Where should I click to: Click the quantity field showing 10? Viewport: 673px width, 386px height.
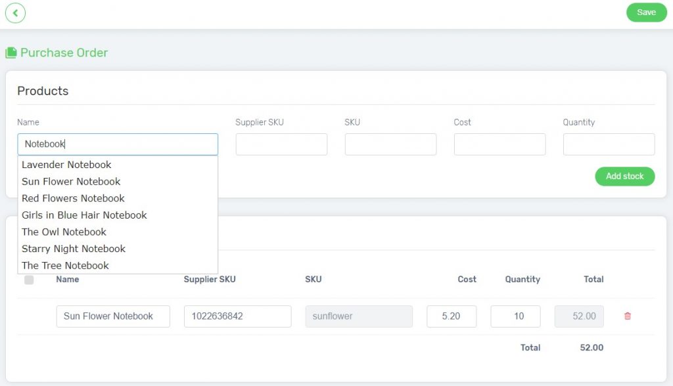pyautogui.click(x=515, y=316)
